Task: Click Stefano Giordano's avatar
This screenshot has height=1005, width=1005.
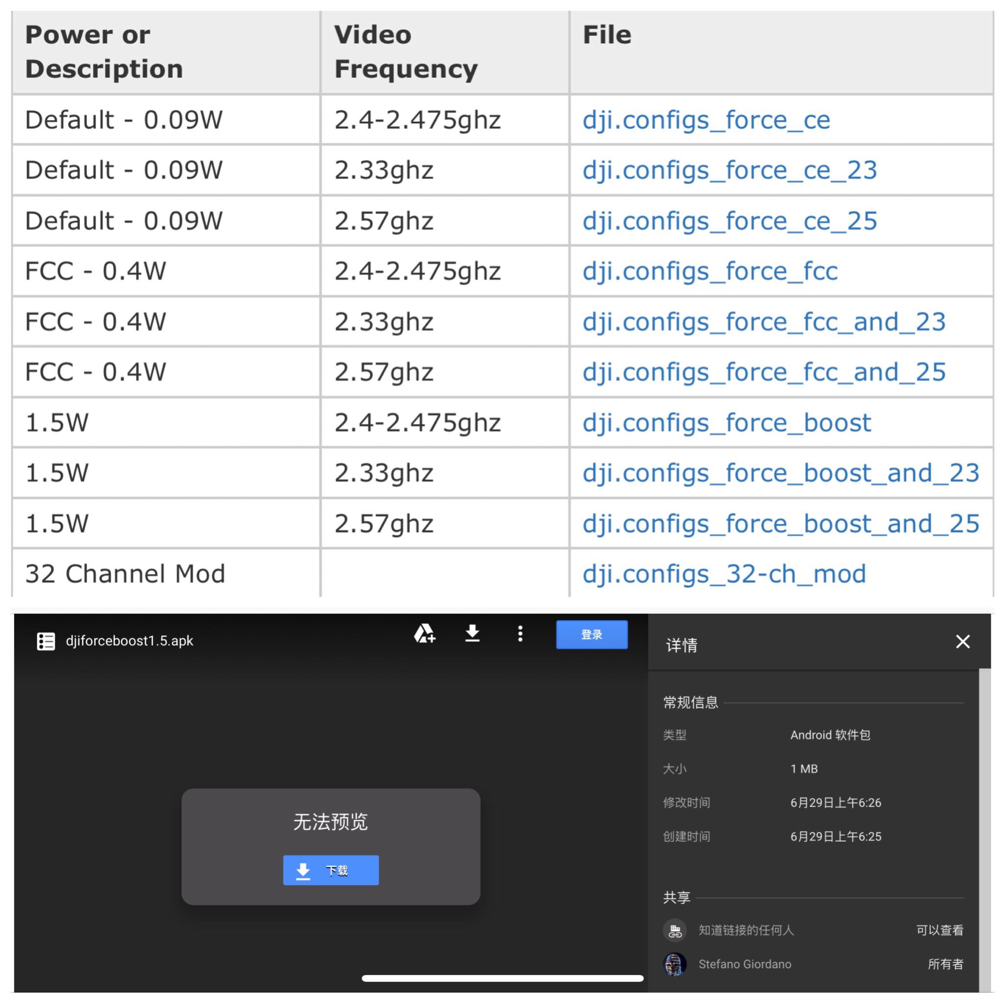Action: (x=675, y=964)
